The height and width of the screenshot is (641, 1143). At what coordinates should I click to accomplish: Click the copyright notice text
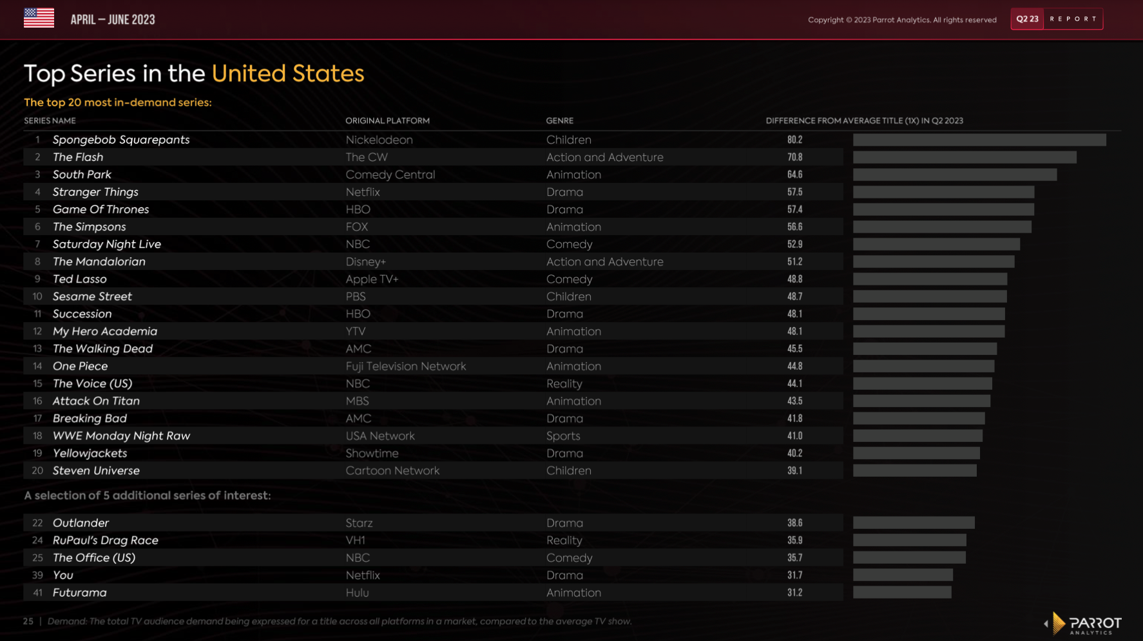902,20
